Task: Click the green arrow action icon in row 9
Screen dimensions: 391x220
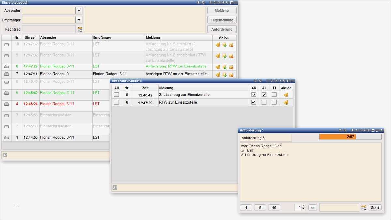Action: pos(224,56)
